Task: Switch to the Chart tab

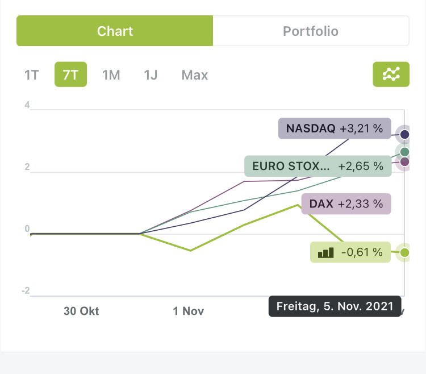Action: pyautogui.click(x=115, y=31)
